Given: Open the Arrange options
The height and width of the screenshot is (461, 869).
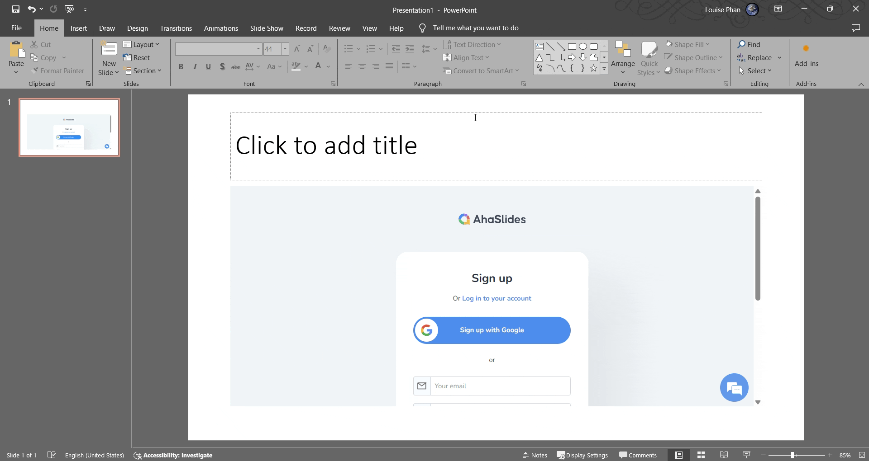Looking at the screenshot, I should point(623,58).
